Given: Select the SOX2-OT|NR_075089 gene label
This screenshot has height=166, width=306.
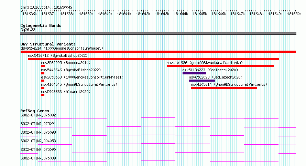Looking at the screenshot, I should pos(38,158).
